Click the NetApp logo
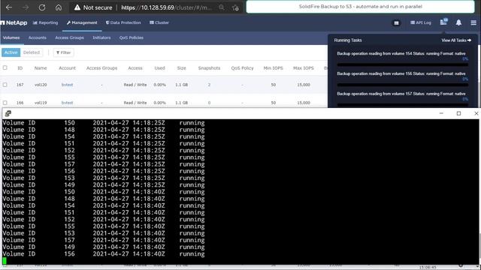 [14, 22]
